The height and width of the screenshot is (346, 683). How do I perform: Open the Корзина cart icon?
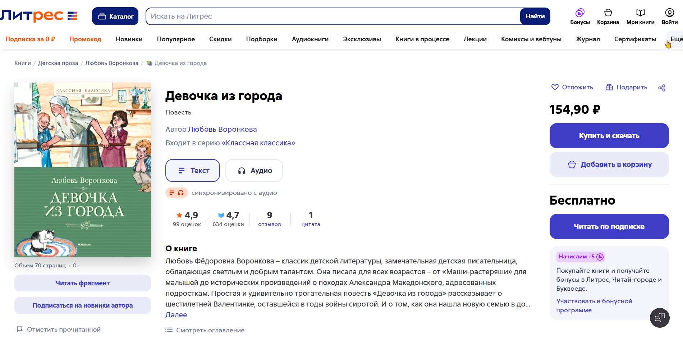[608, 17]
